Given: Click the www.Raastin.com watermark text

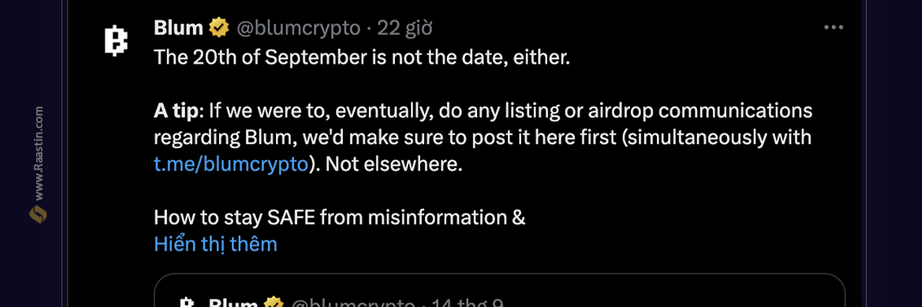Looking at the screenshot, I should (38, 153).
